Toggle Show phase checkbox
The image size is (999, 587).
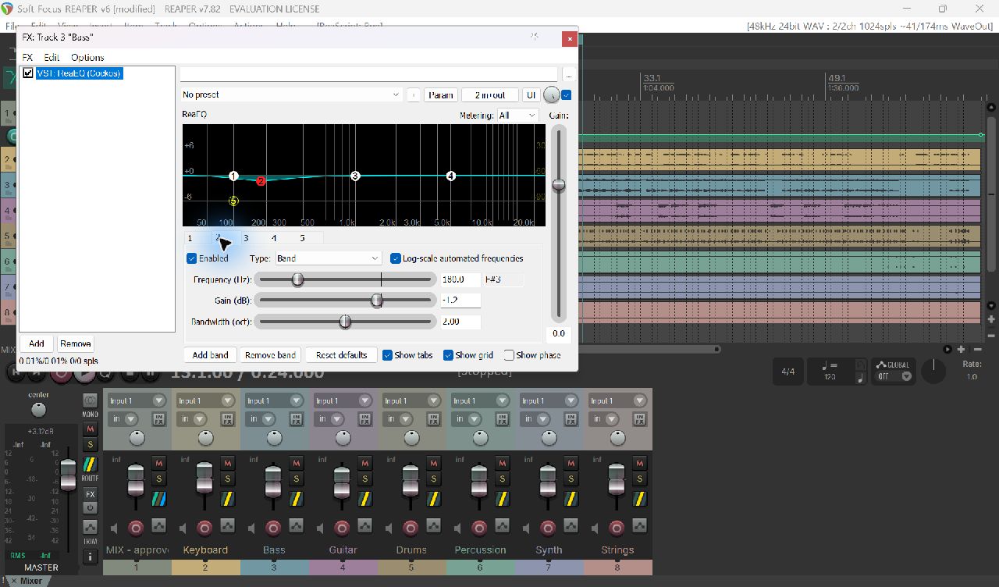[x=509, y=355]
